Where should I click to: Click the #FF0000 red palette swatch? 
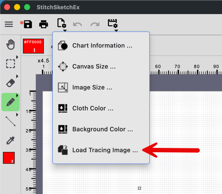pyautogui.click(x=34, y=46)
